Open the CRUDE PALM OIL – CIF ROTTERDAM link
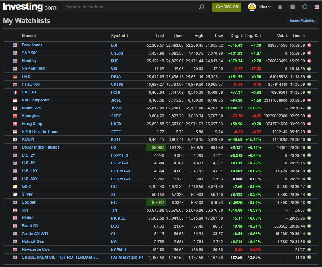Viewport: 322px width, 267px height. coord(61,257)
